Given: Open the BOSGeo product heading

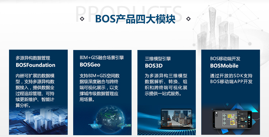Looking at the screenshot, I should coord(90,65).
